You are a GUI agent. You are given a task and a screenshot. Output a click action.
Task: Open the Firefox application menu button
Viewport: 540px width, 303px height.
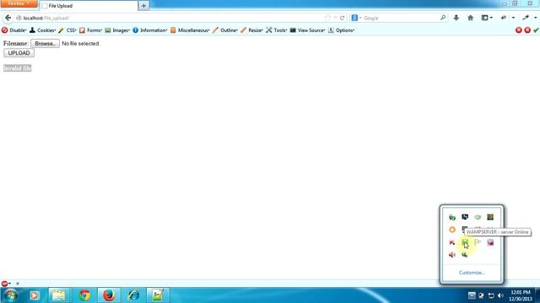click(19, 3)
